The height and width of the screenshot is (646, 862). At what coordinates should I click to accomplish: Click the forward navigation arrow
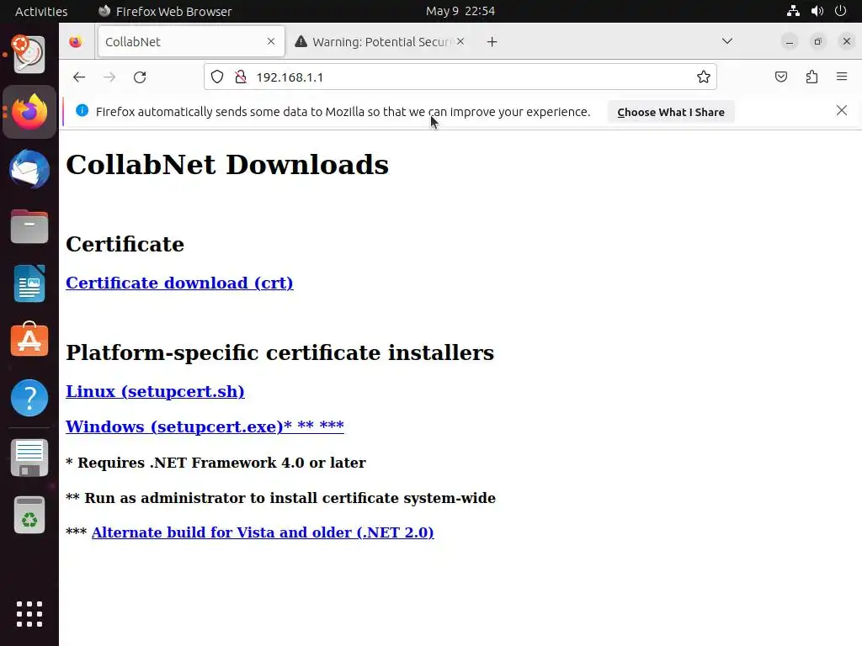[109, 77]
